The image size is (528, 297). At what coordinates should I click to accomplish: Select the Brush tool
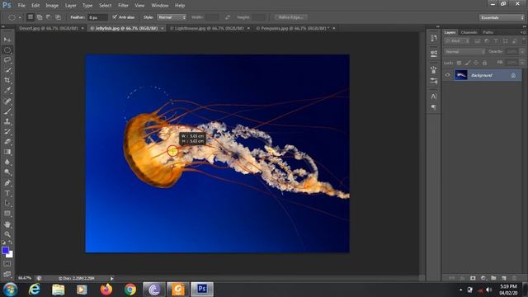click(x=7, y=111)
